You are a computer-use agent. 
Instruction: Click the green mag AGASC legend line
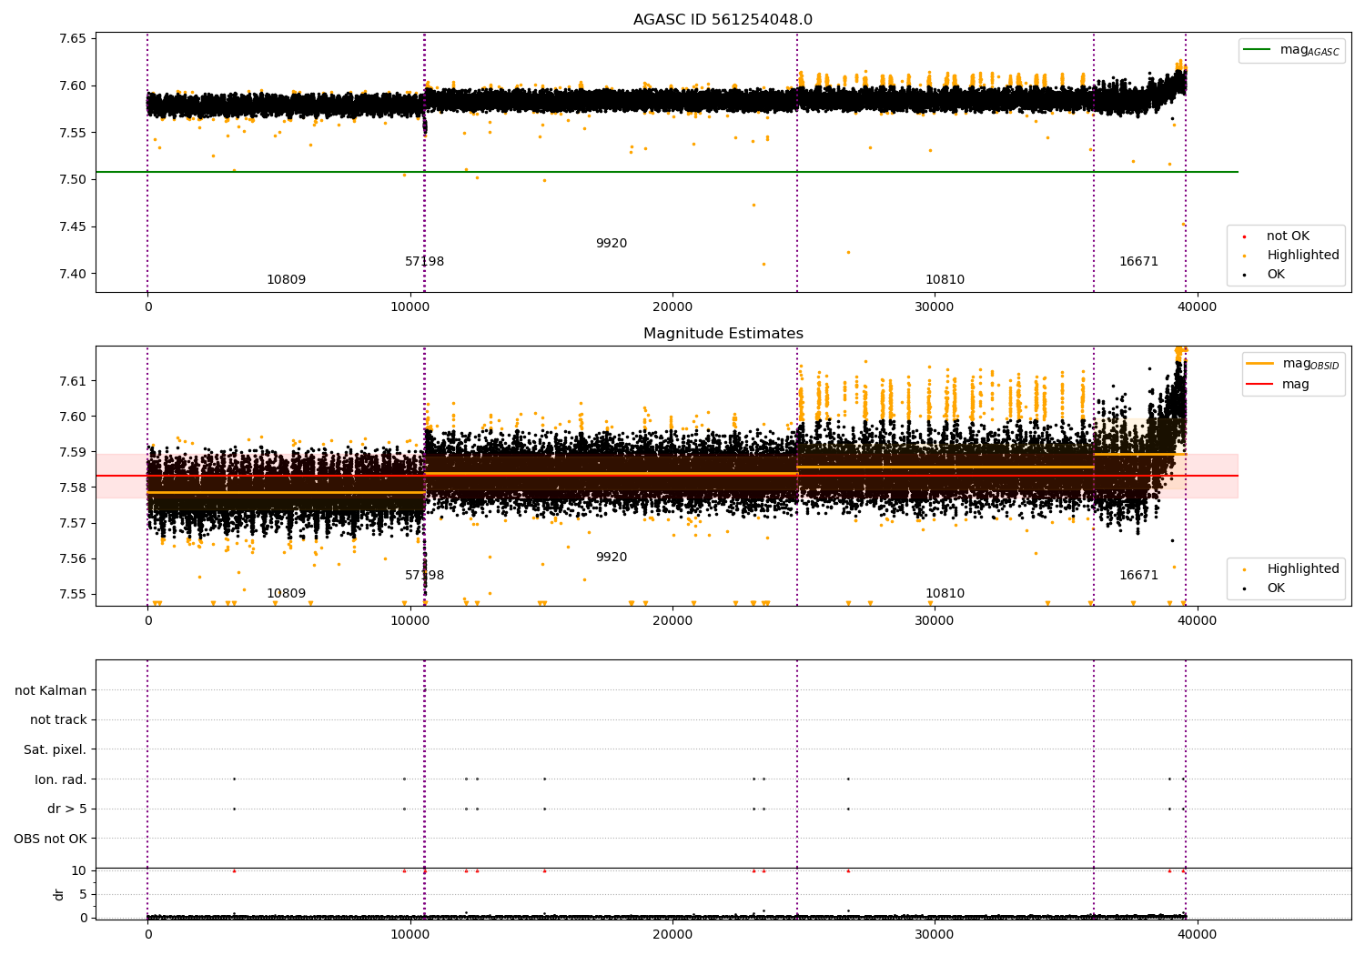tap(1258, 50)
